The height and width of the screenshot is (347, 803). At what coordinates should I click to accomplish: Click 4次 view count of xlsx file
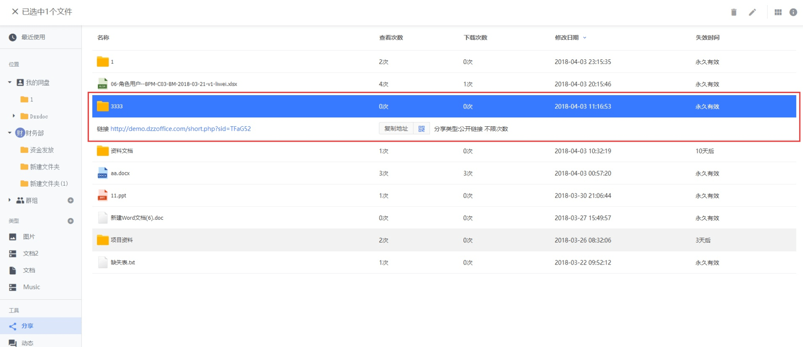coord(384,84)
